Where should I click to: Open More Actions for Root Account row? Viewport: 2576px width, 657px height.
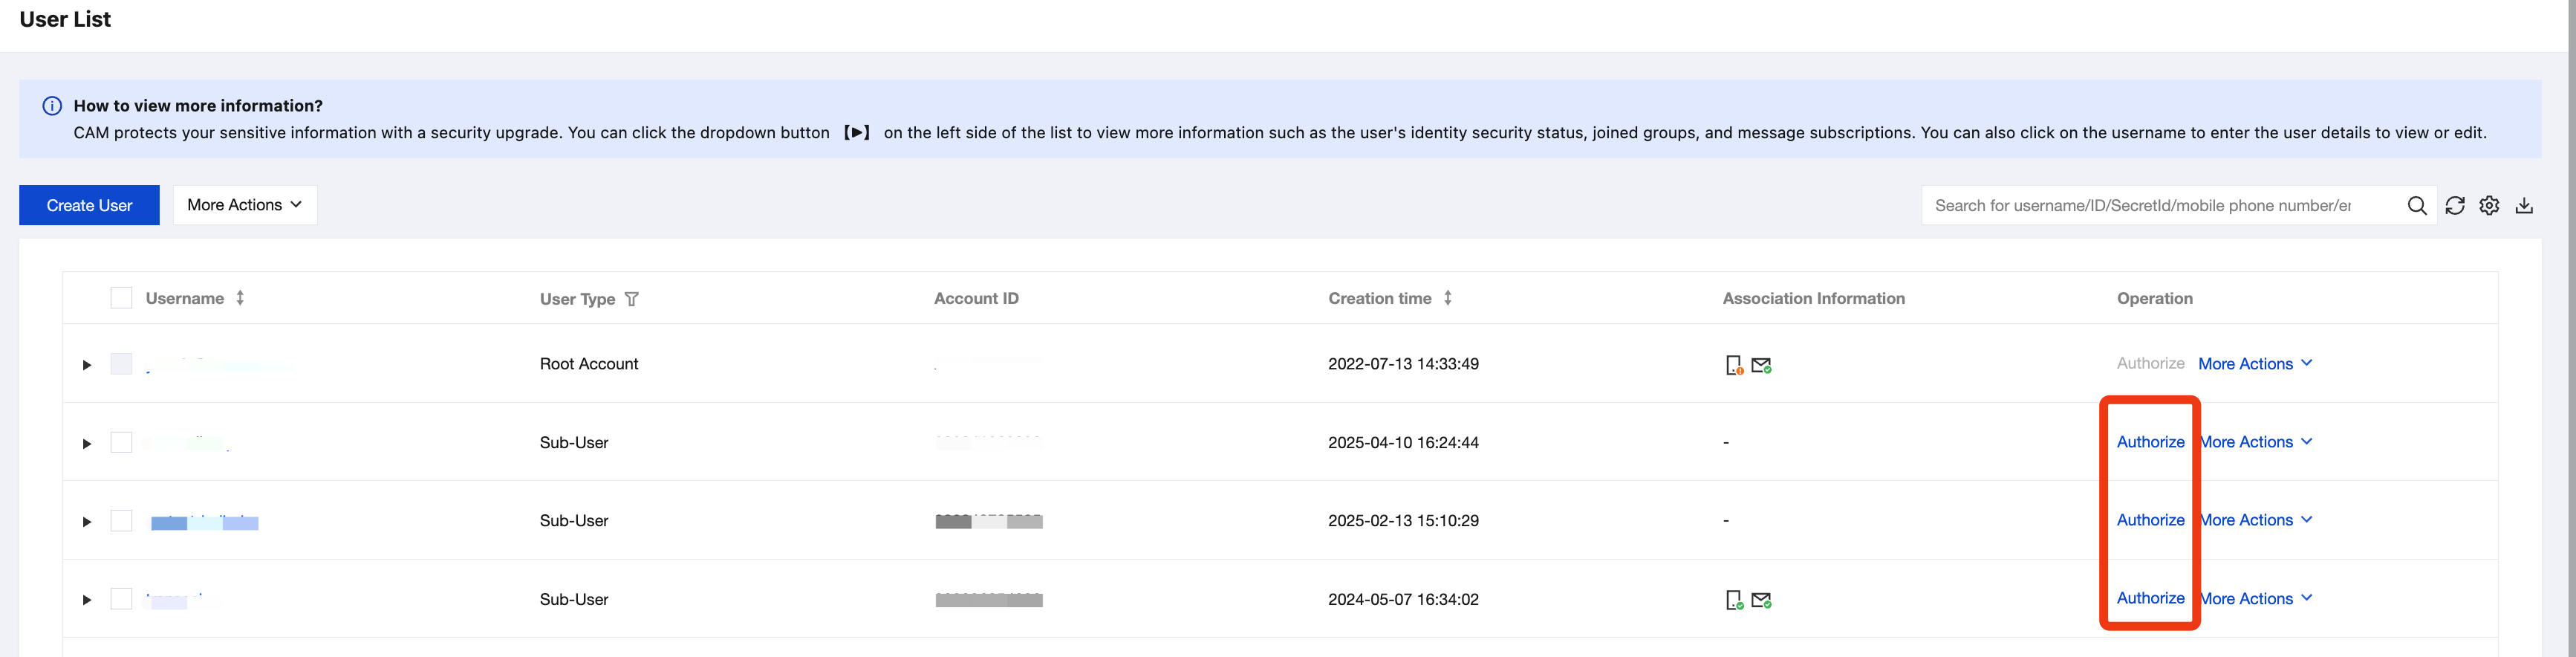pyautogui.click(x=2254, y=364)
